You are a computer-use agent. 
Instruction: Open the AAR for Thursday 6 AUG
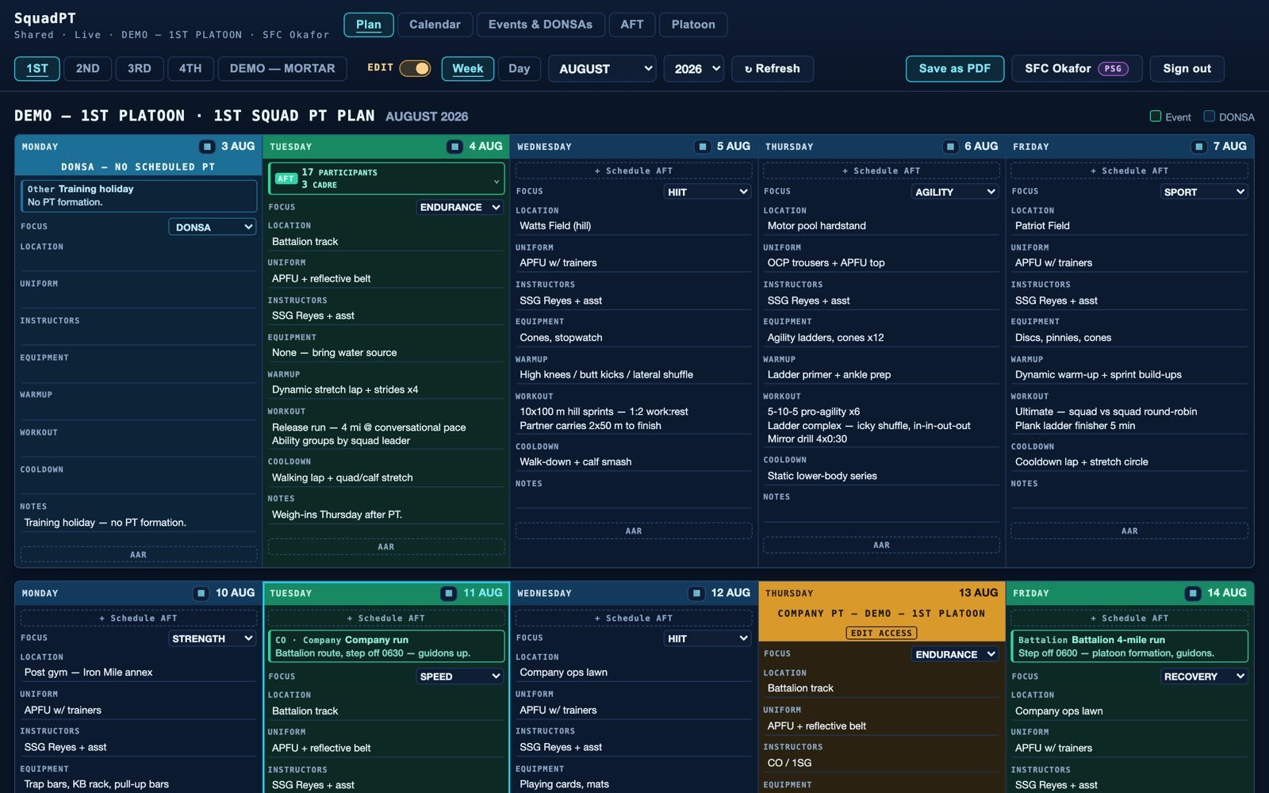point(881,546)
